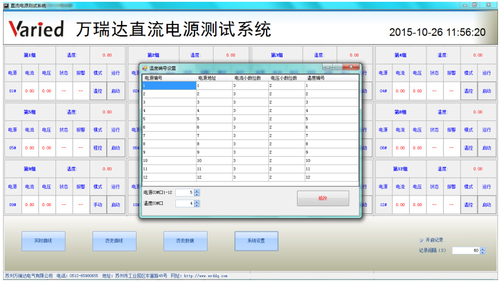This screenshot has height=286, width=501.
Task: Open 系统设置
Action: [256, 241]
